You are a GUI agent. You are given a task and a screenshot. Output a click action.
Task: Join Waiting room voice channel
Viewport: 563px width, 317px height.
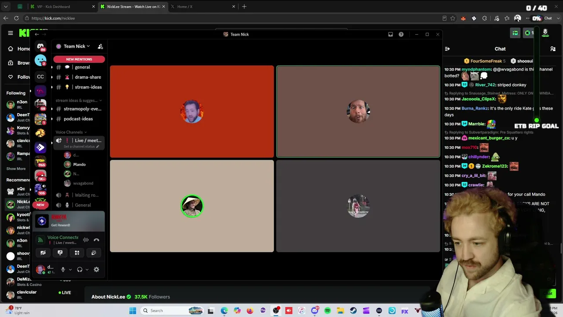tap(78, 195)
